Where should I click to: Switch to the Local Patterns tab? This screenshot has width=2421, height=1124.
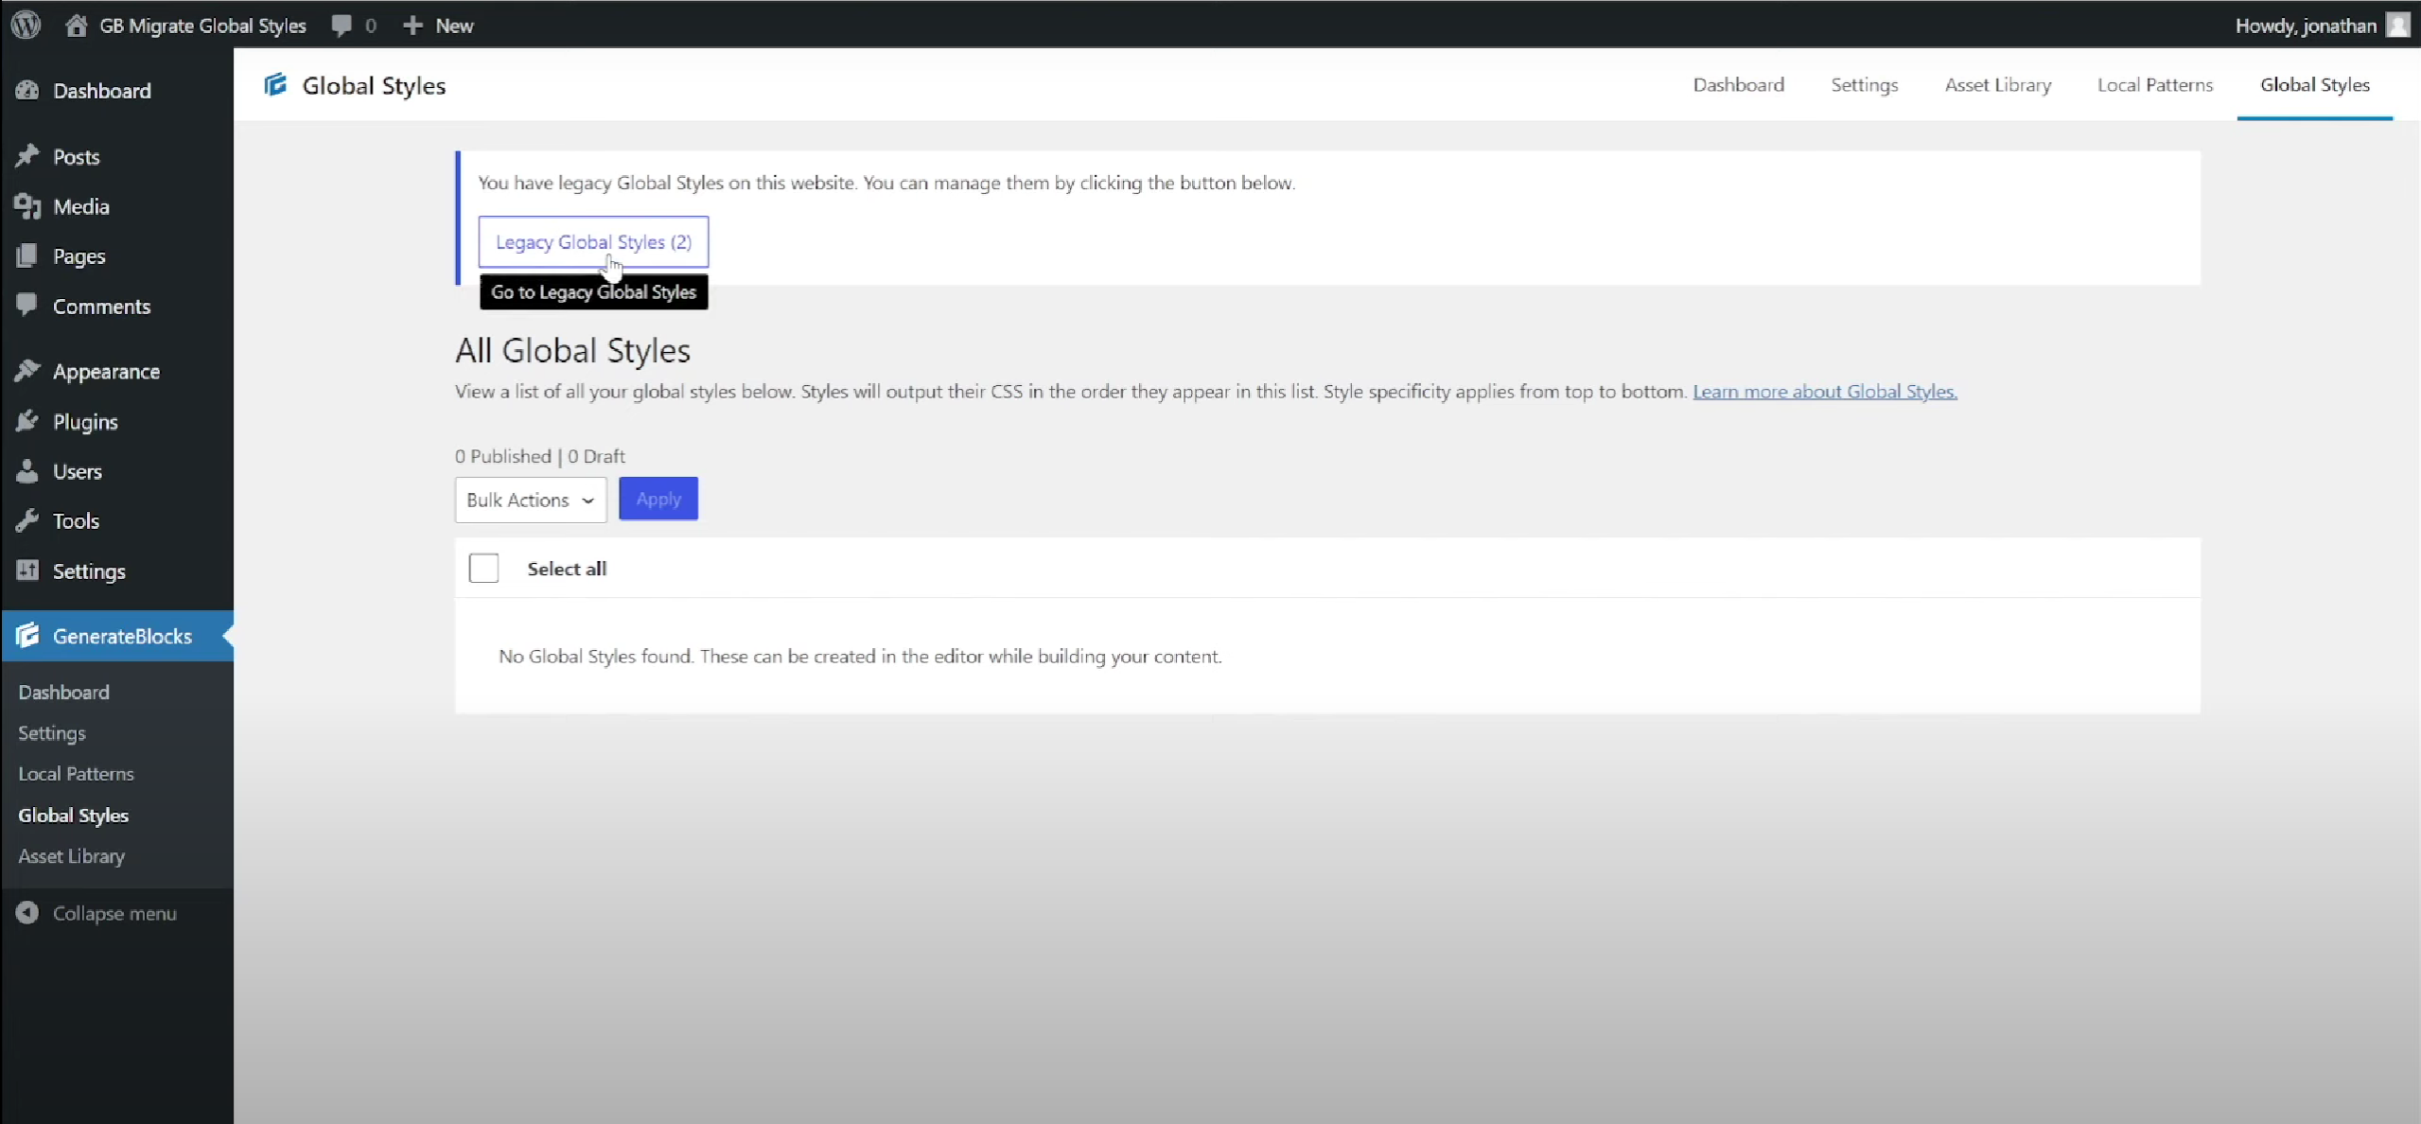pos(2154,85)
